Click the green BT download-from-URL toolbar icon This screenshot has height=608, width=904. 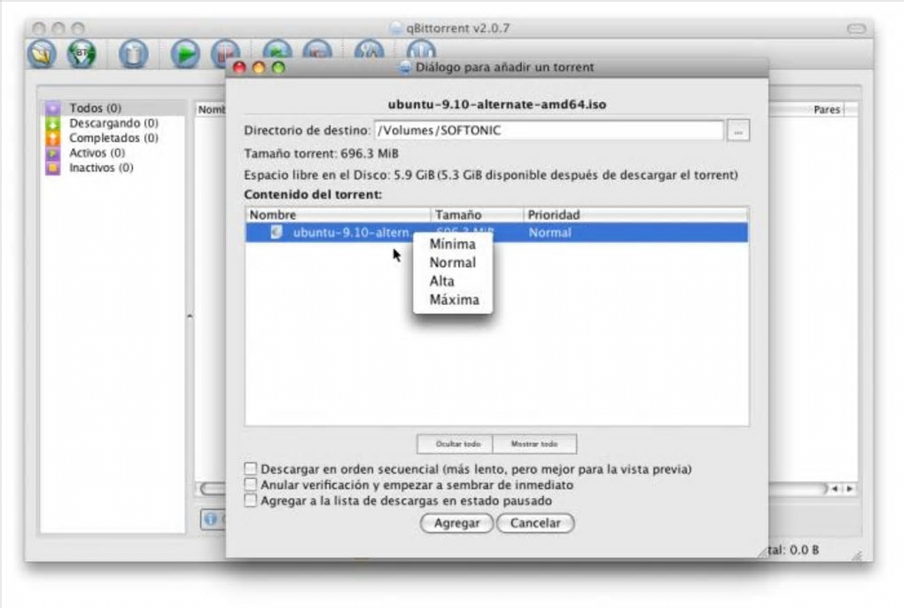pyautogui.click(x=82, y=53)
